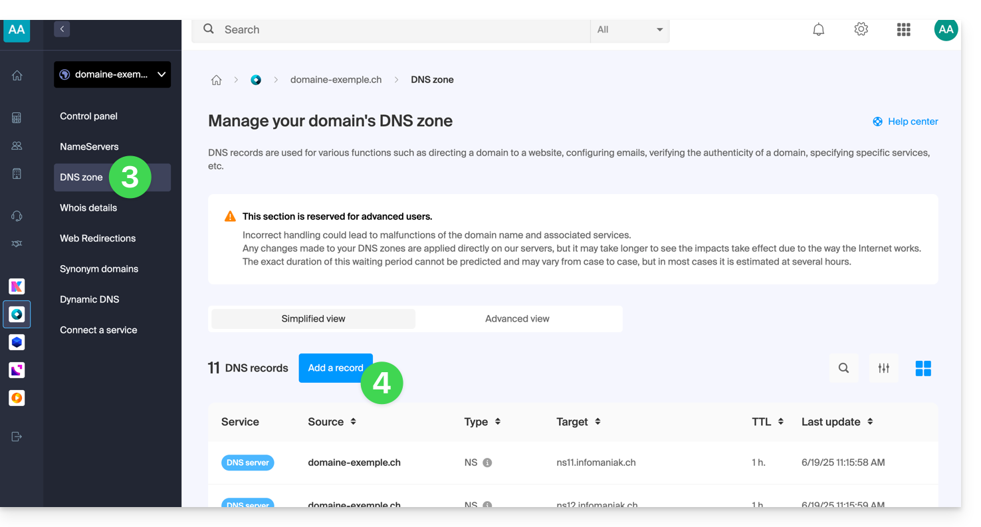
Task: Open the notifications bell icon
Action: click(818, 29)
